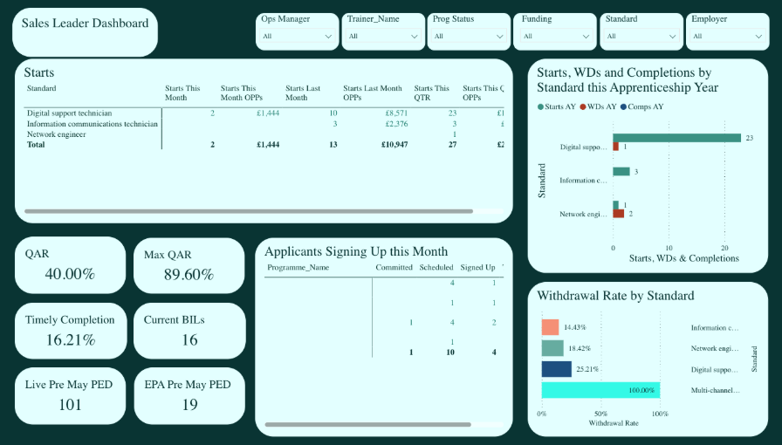Sort by Starts This Month column header
This screenshot has width=782, height=445.
pyautogui.click(x=182, y=92)
